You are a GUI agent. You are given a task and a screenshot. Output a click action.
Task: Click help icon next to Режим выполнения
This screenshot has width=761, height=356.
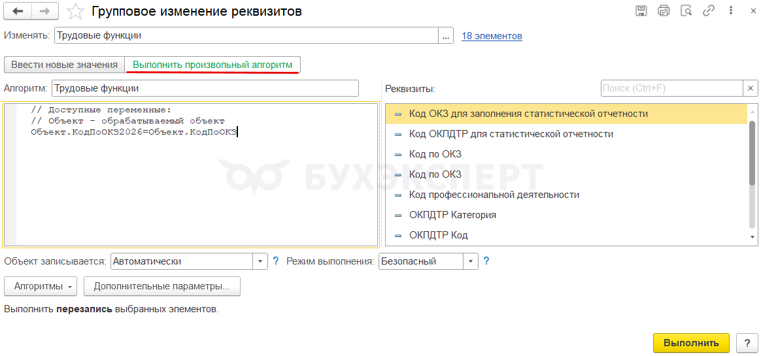click(486, 261)
